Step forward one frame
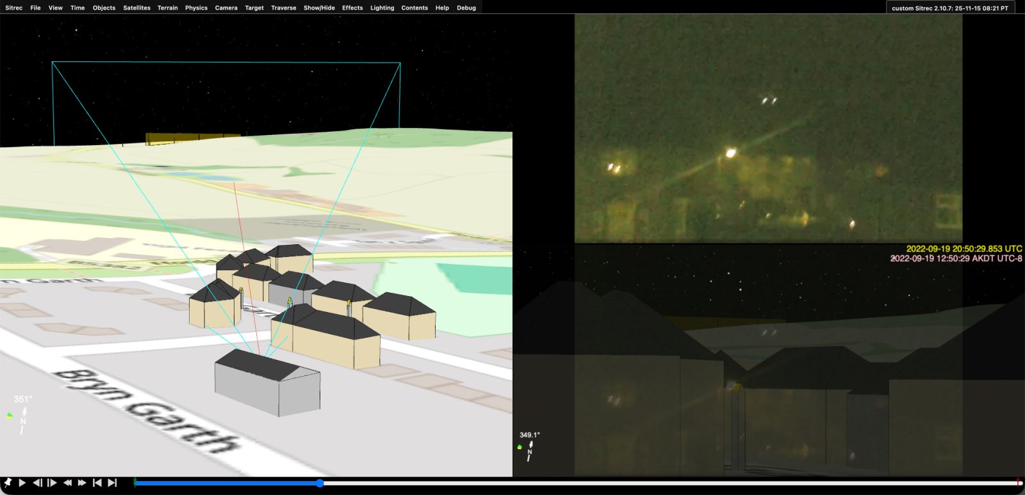The image size is (1025, 495). click(x=53, y=483)
